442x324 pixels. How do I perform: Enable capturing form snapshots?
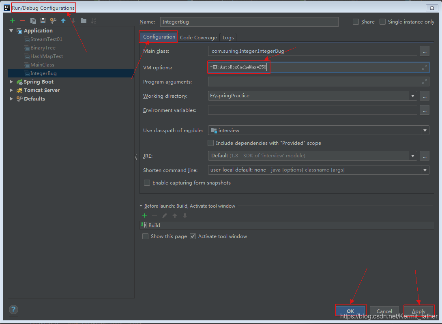click(147, 183)
